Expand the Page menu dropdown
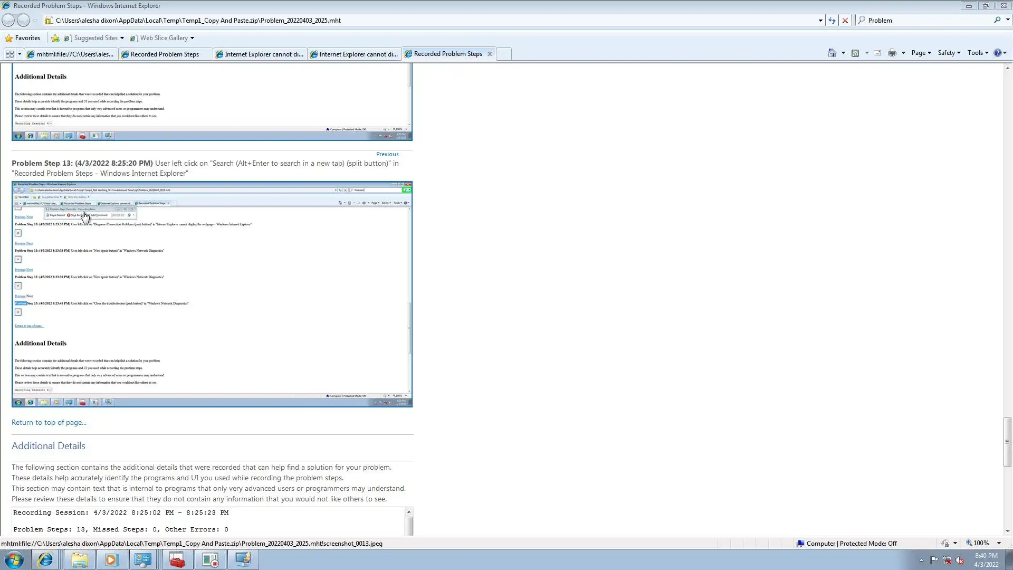Viewport: 1013px width, 570px height. pos(921,53)
